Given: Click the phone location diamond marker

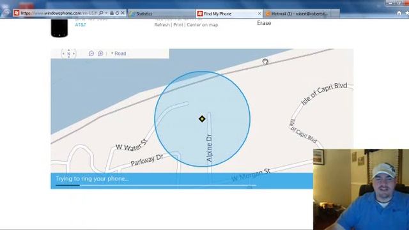Looking at the screenshot, I should [202, 119].
